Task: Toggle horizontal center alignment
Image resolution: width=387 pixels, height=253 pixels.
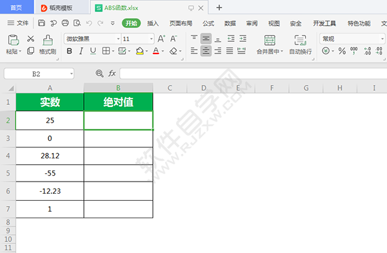Action: [206, 51]
